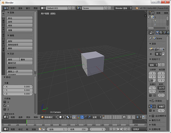The height and width of the screenshot is (133, 171).
Task: Click the outliner editor type icon
Action: 151,13
